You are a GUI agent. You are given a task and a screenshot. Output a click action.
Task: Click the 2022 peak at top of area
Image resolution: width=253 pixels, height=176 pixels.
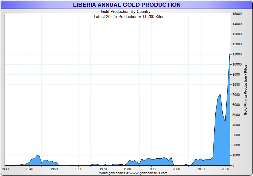pyautogui.click(x=230, y=47)
